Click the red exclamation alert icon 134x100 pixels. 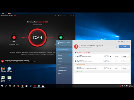click(76, 46)
